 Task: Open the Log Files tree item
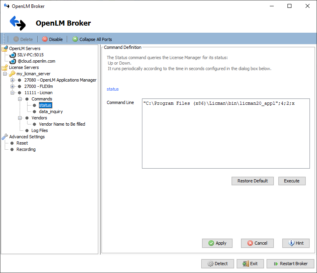(39, 130)
